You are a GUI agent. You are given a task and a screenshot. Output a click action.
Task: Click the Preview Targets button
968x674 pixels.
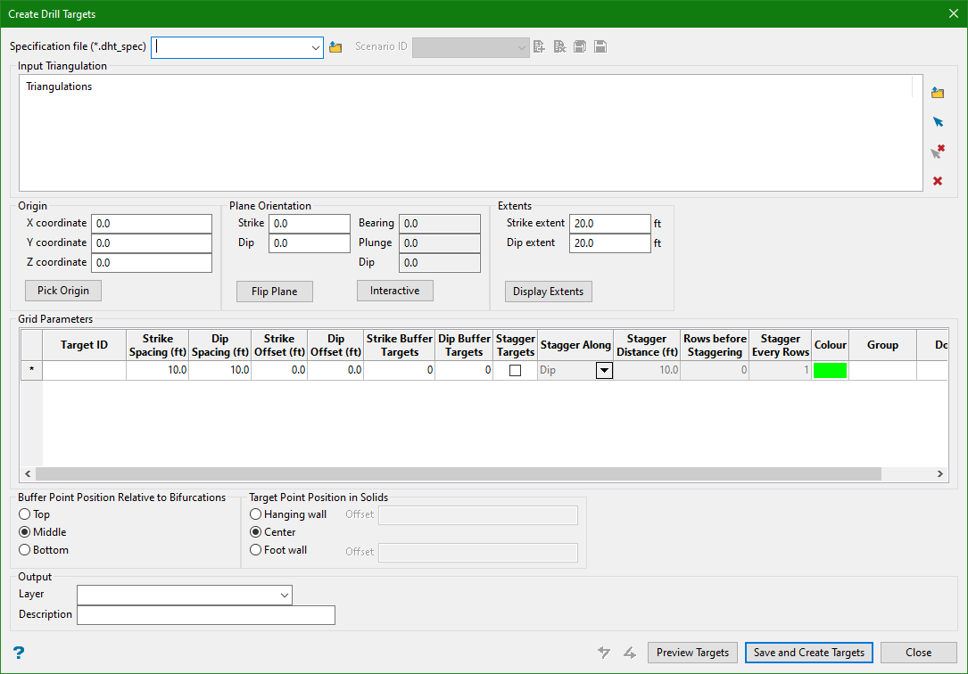pos(692,653)
